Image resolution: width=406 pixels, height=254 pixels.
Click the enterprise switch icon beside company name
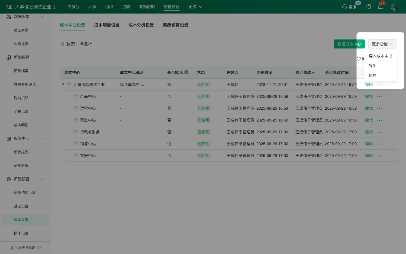coord(55,7)
